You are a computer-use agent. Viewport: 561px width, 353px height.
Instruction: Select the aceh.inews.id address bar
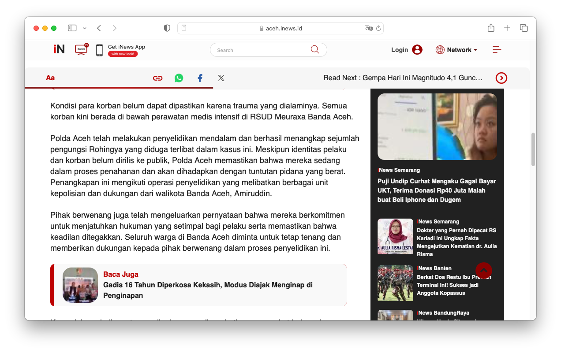click(x=280, y=28)
